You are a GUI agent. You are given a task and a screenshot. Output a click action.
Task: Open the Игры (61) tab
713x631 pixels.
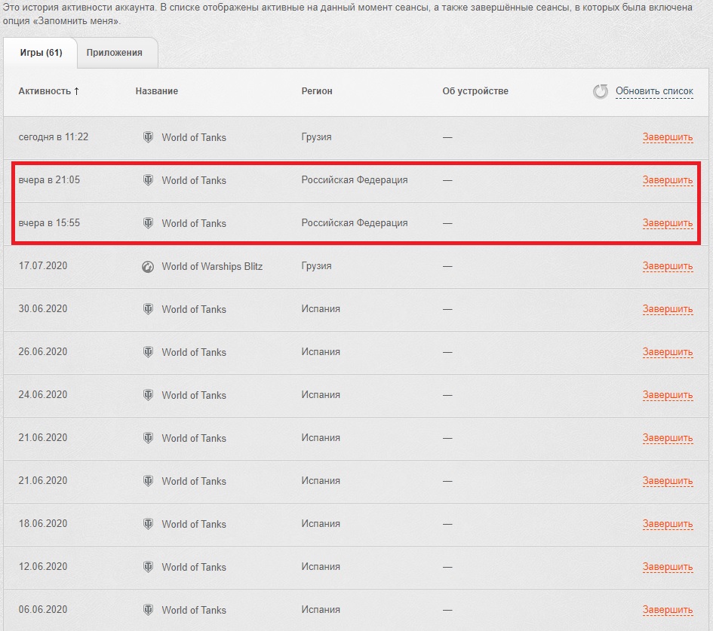[x=41, y=53]
